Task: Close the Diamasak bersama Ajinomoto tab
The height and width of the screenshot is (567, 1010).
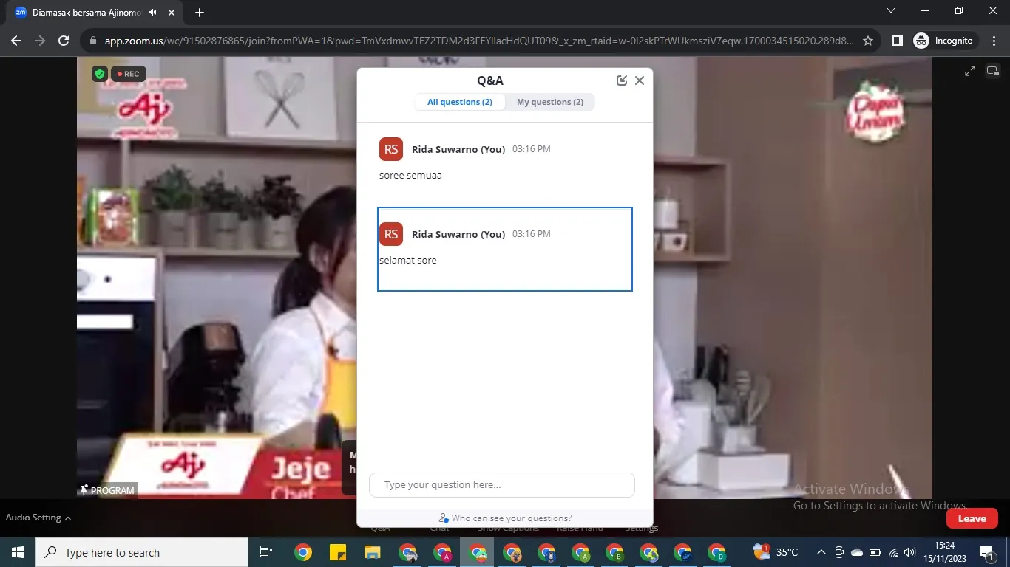Action: pos(172,13)
